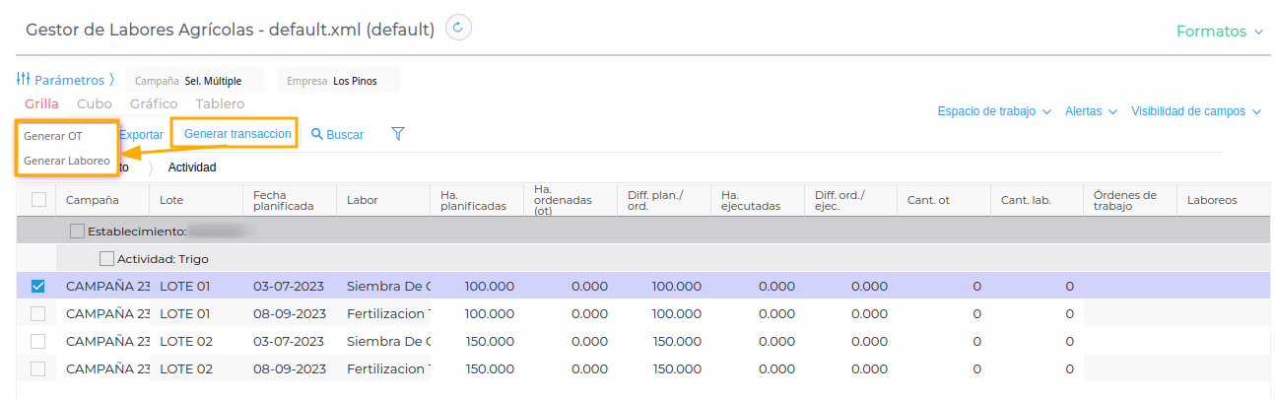Select the Actividad breadcrumb grouping
Screen dimensions: 1275x399
(192, 167)
